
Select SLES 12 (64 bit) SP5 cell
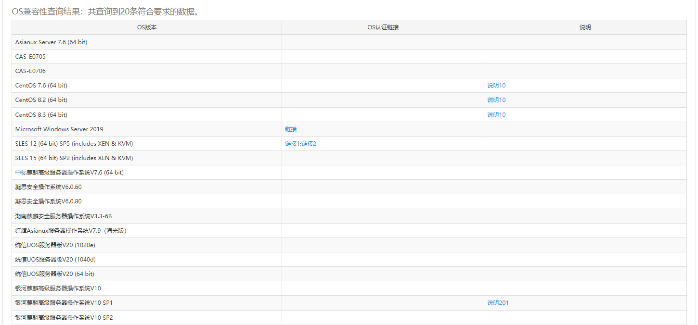(x=147, y=144)
